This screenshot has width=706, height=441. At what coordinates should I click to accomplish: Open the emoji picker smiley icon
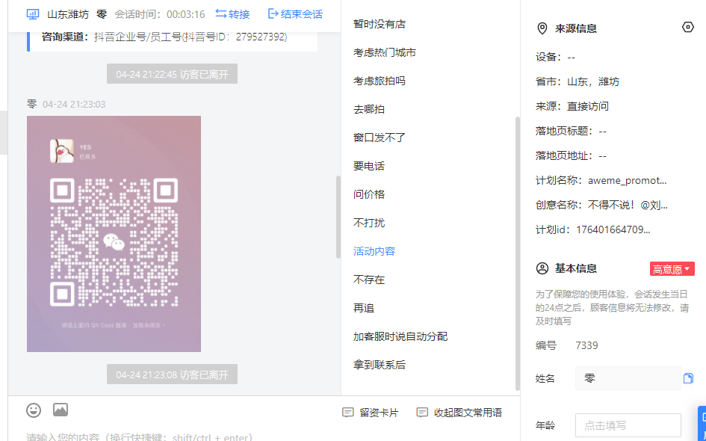[34, 410]
